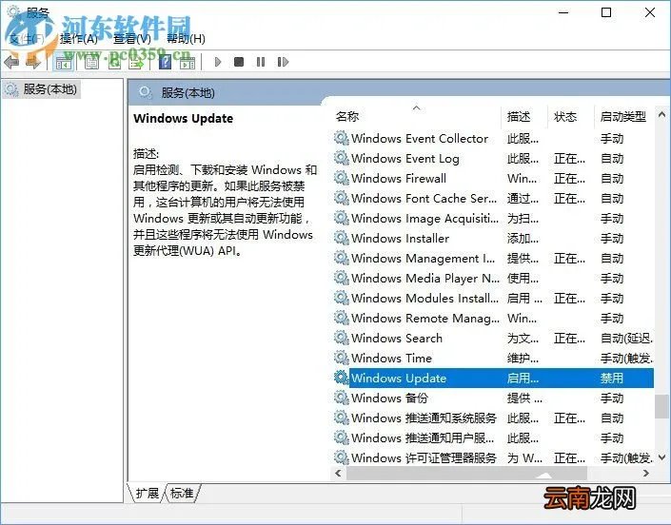
Task: Click horizontal scrollbar left arrow
Action: tap(339, 474)
